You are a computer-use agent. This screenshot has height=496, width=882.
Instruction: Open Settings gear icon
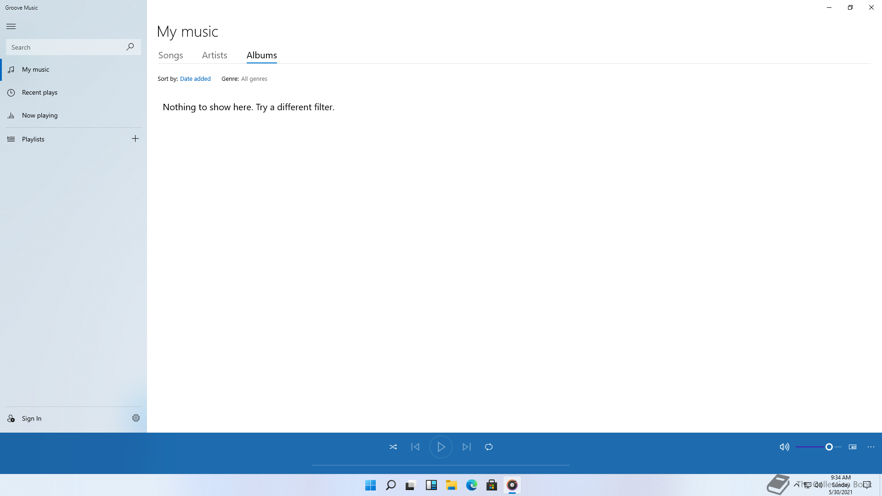click(136, 418)
